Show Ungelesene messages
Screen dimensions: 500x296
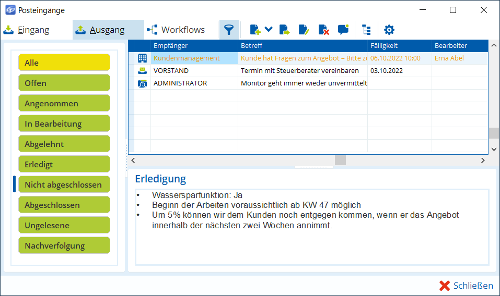point(64,225)
